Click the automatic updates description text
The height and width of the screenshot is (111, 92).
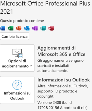60,66
